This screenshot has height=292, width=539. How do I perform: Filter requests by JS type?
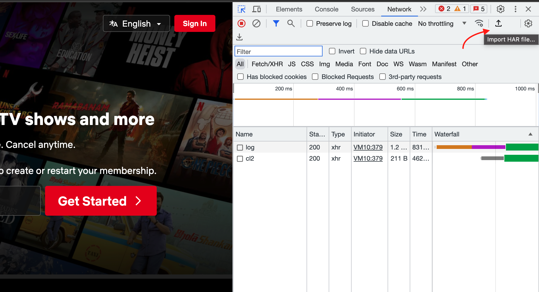[x=292, y=64]
